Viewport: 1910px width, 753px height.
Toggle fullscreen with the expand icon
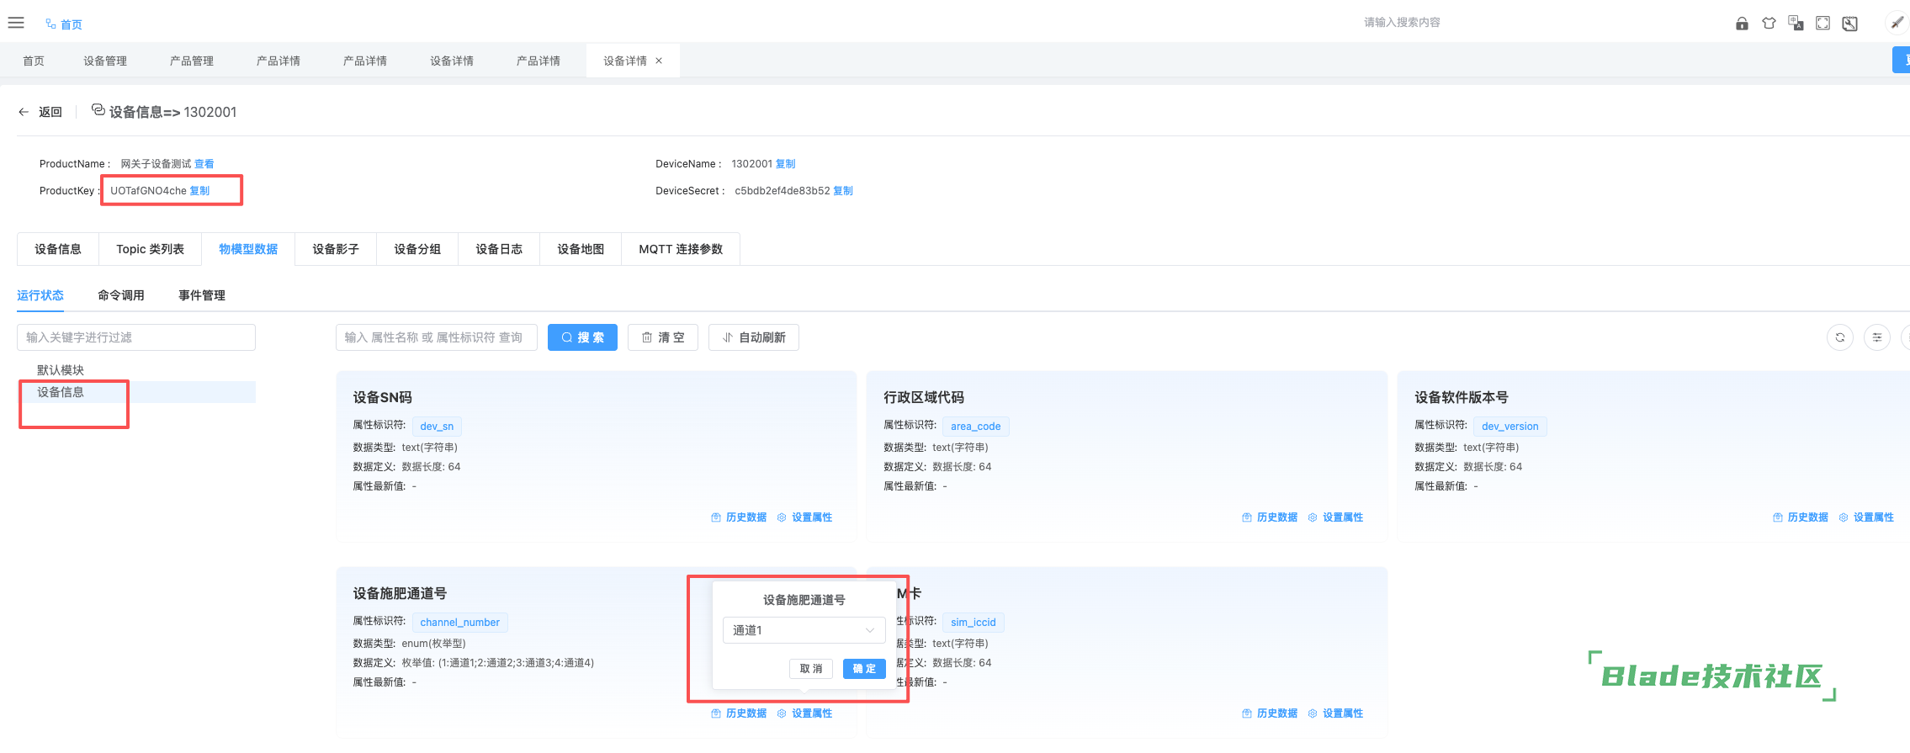click(1822, 24)
